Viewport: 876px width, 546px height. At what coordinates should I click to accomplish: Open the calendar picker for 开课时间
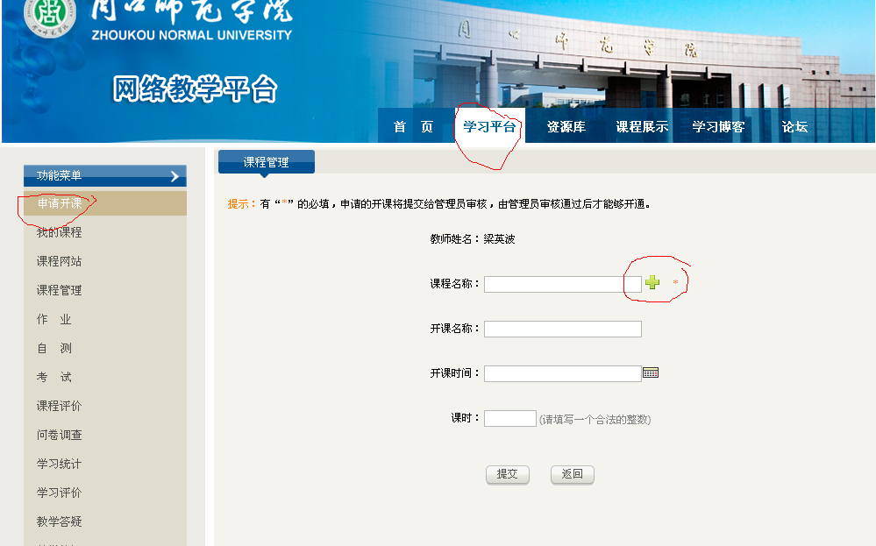(650, 372)
